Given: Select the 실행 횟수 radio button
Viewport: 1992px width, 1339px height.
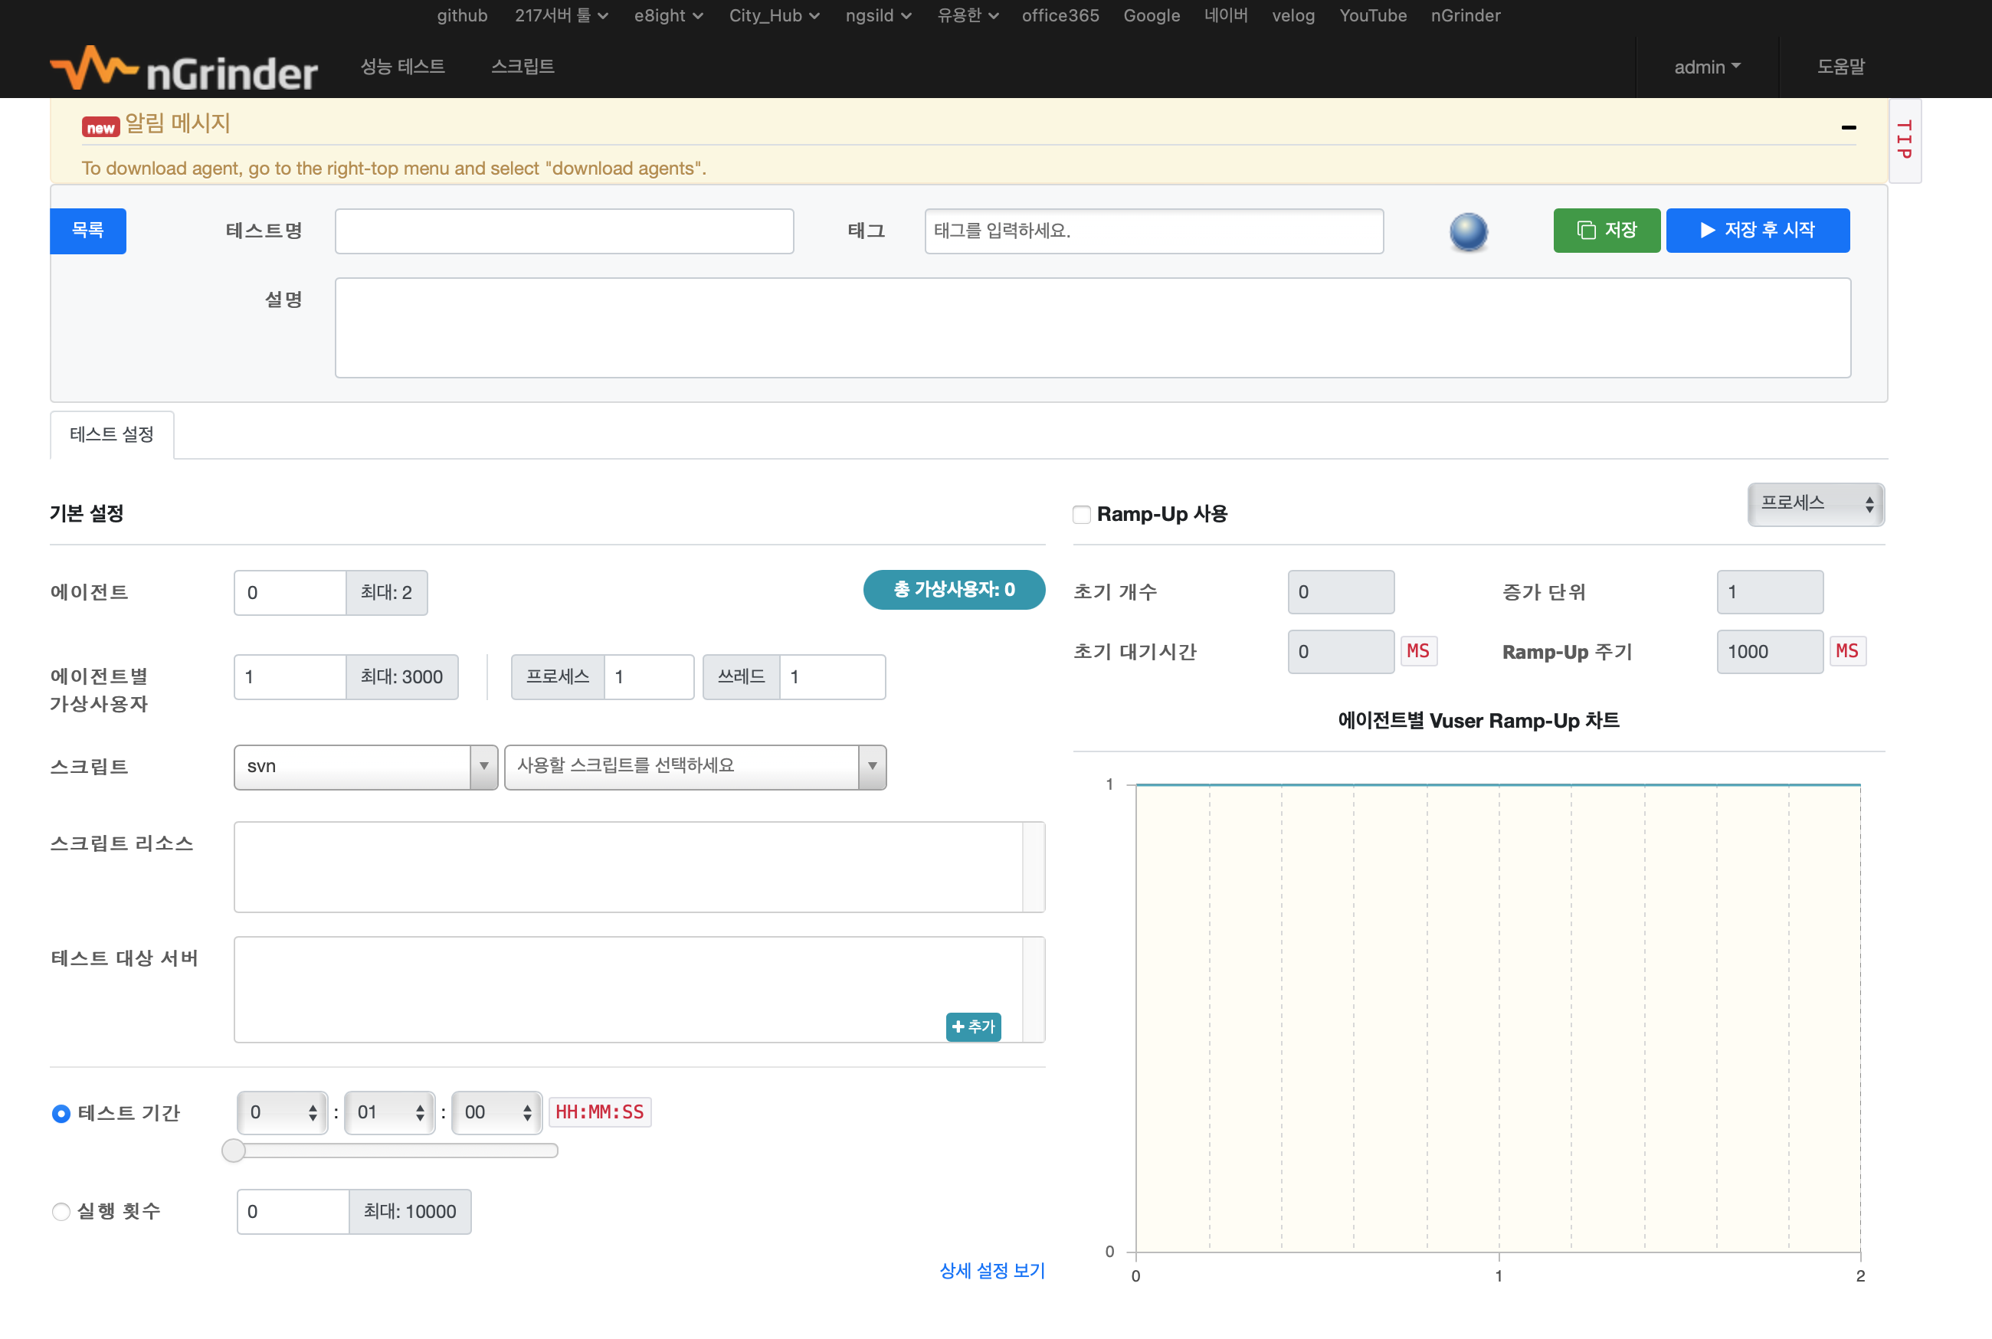Looking at the screenshot, I should pos(61,1212).
